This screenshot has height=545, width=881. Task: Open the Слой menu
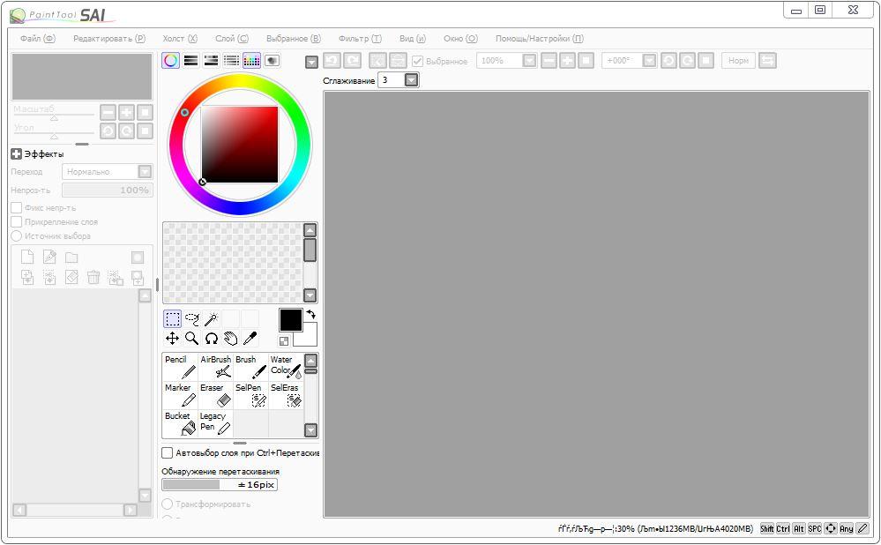point(231,39)
